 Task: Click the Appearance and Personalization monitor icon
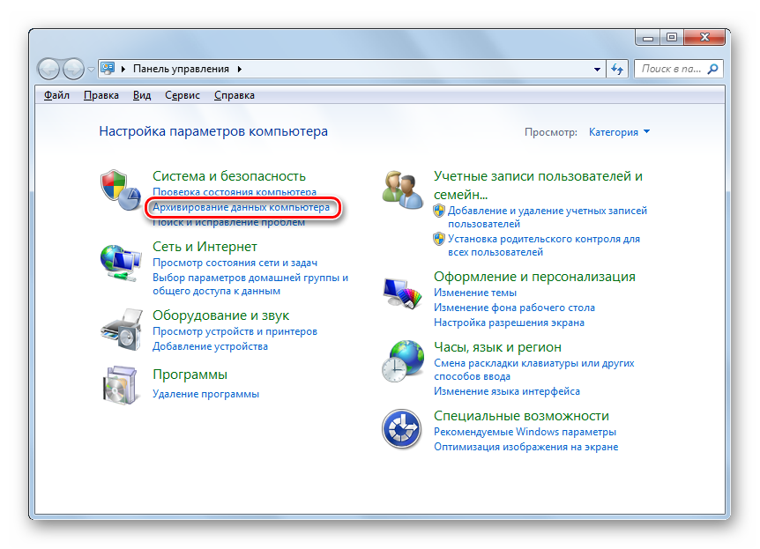[402, 293]
